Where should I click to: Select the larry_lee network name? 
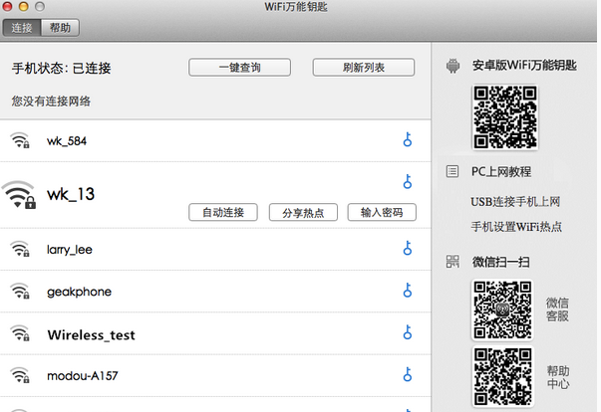click(70, 250)
